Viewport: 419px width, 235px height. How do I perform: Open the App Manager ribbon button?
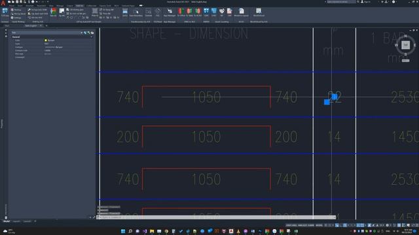[x=170, y=12]
